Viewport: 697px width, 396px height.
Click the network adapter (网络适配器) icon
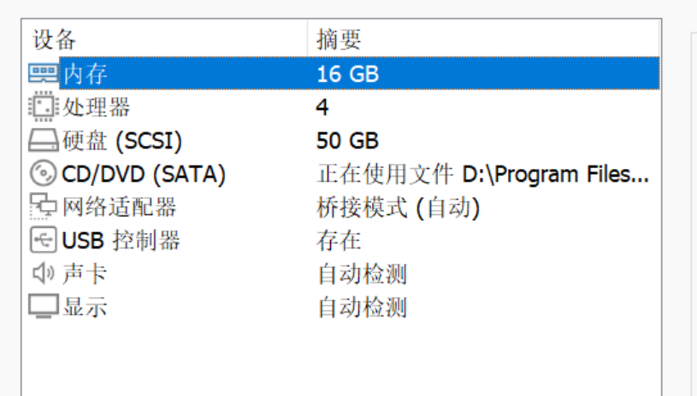[x=44, y=207]
